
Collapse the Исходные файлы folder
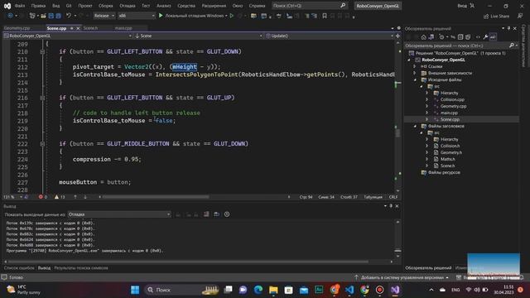point(416,79)
